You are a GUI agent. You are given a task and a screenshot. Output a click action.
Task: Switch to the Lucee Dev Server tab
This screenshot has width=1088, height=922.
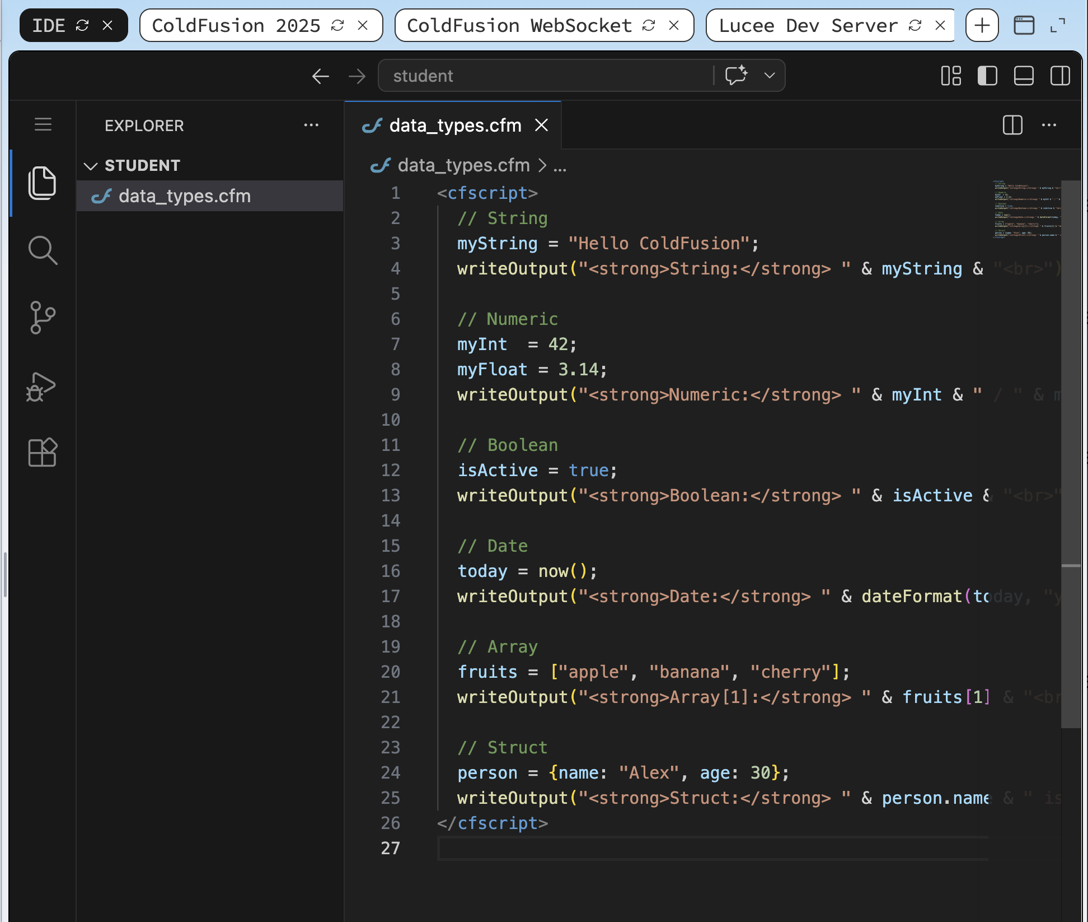tap(808, 25)
